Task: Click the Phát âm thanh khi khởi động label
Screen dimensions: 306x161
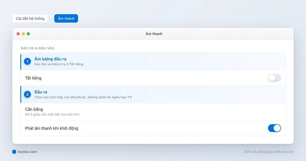Action: 52,128
